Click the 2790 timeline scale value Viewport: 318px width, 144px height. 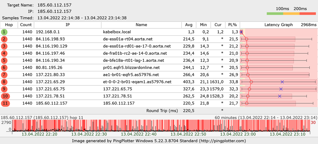tap(6, 122)
